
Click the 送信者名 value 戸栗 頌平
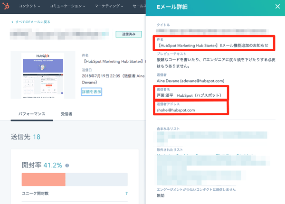point(166,95)
